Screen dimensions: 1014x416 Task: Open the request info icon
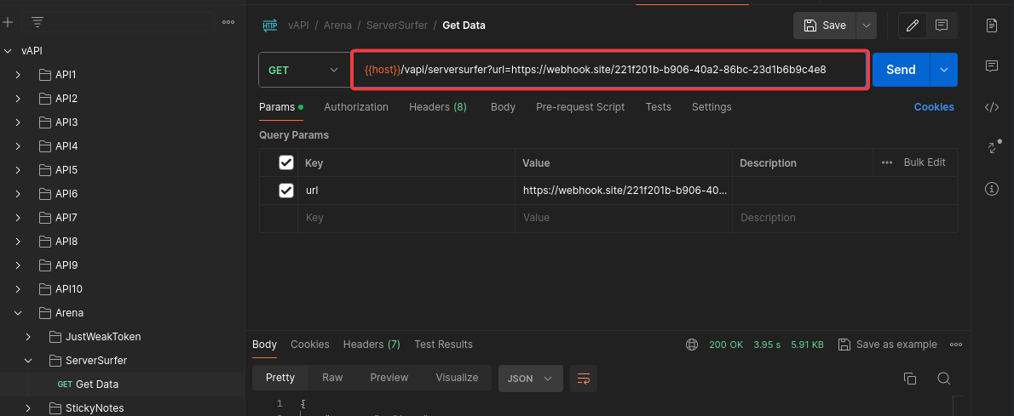991,189
